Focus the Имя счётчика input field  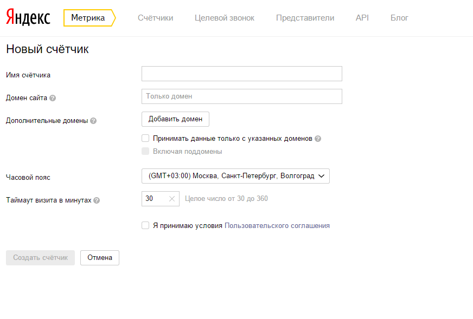point(242,74)
